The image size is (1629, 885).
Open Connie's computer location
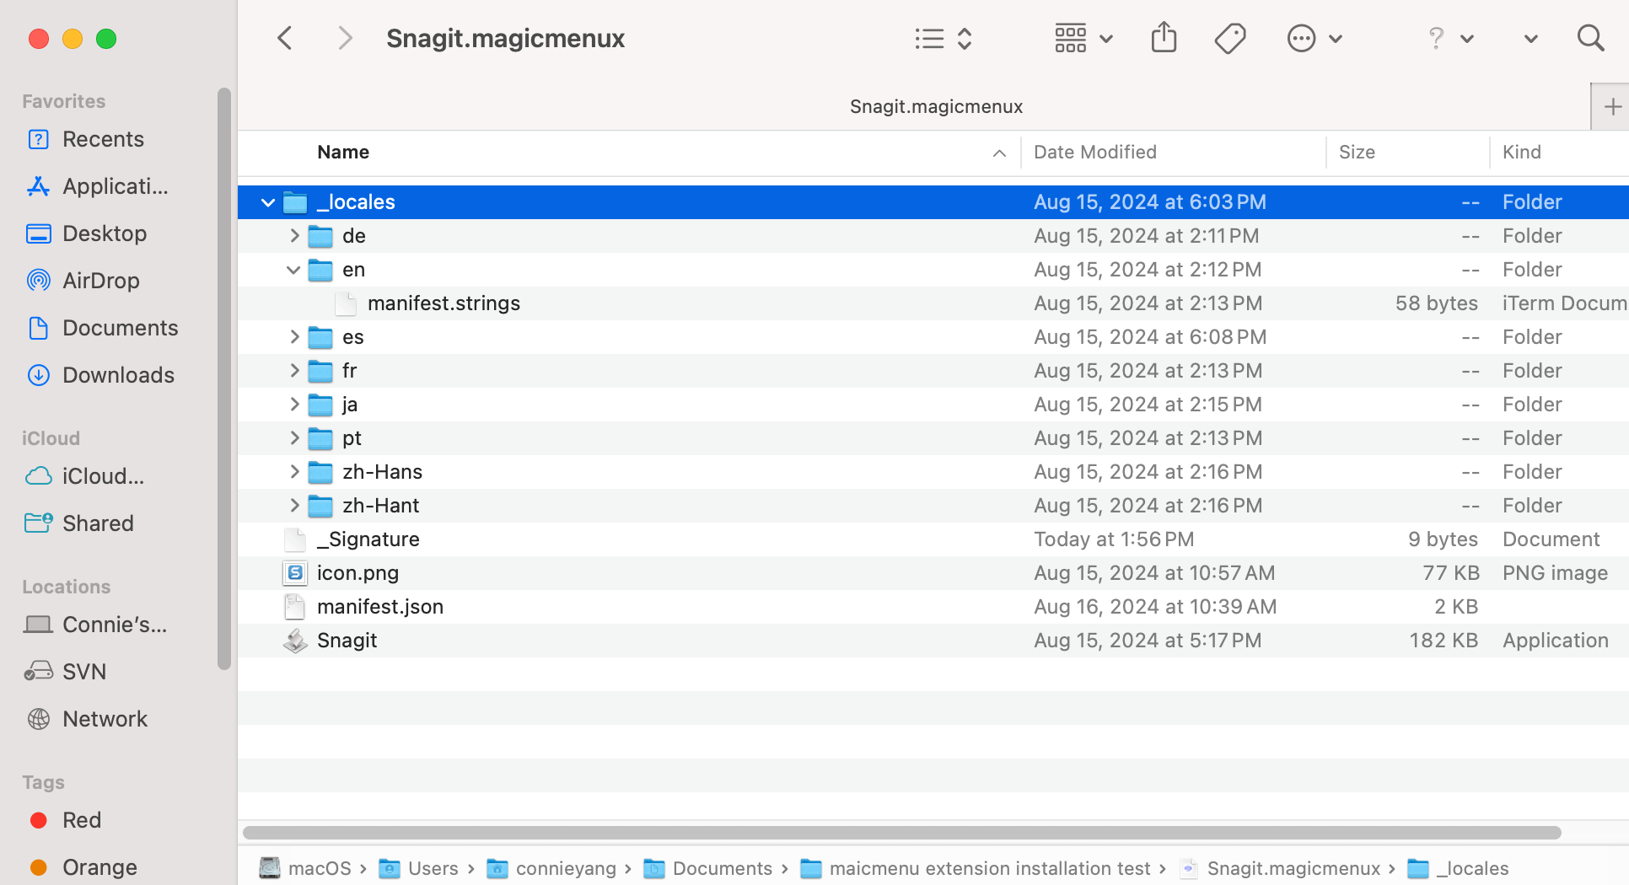click(x=115, y=625)
